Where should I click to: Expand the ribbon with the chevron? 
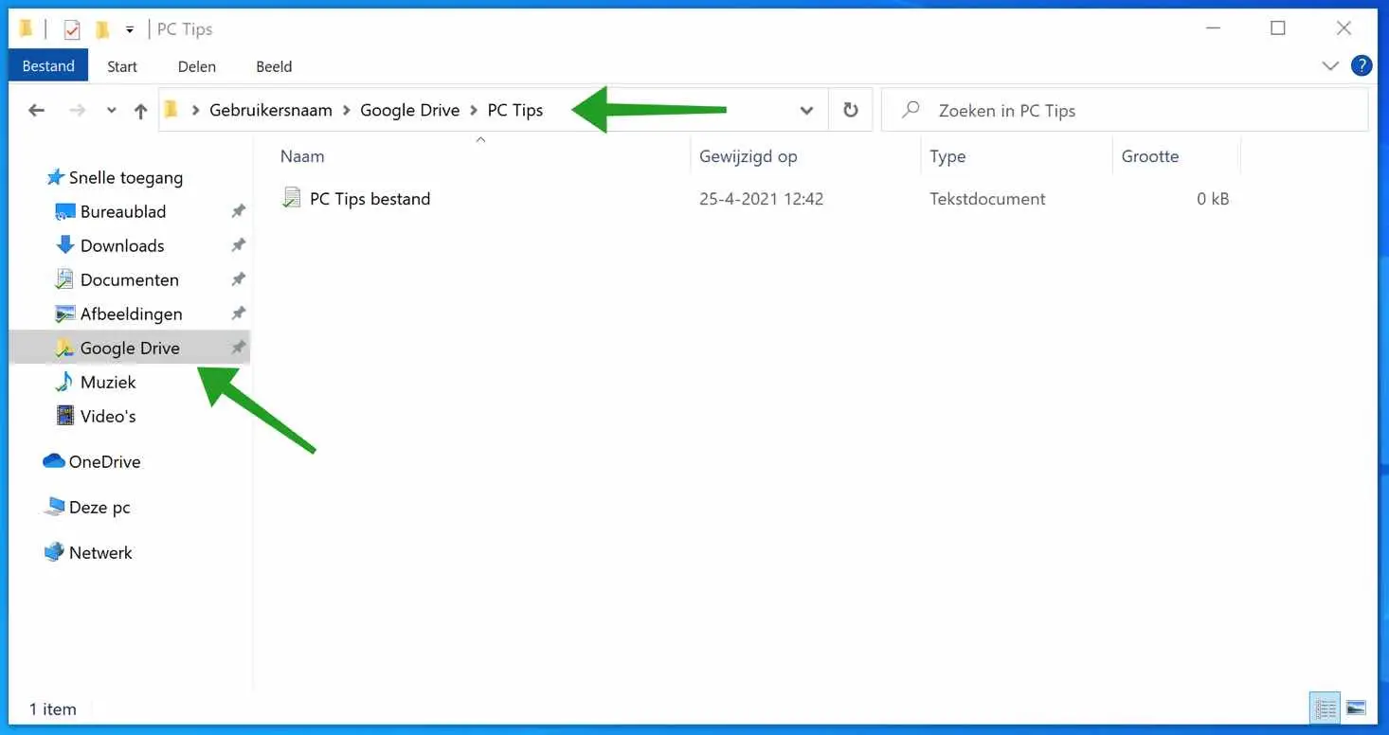pos(1330,65)
